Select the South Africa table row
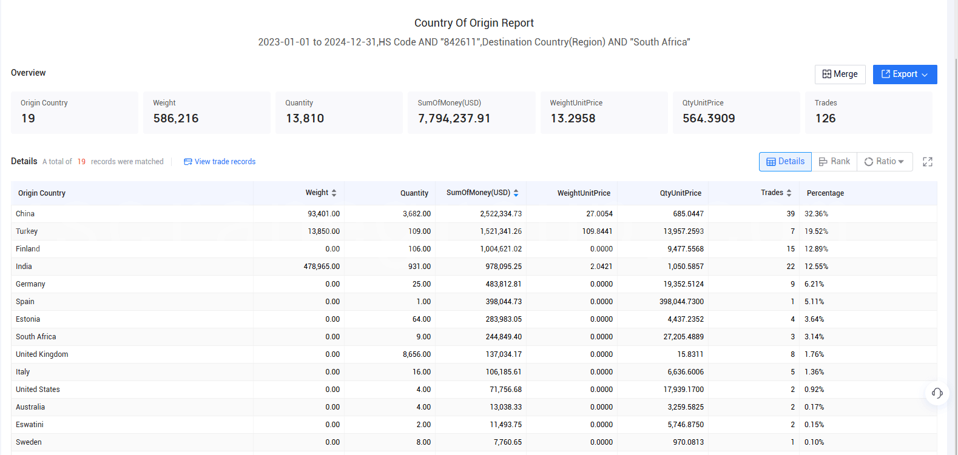958x455 pixels. pyautogui.click(x=36, y=337)
